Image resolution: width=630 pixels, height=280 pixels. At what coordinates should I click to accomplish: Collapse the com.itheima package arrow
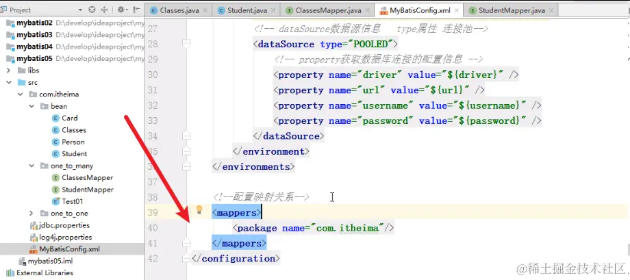tap(20, 94)
